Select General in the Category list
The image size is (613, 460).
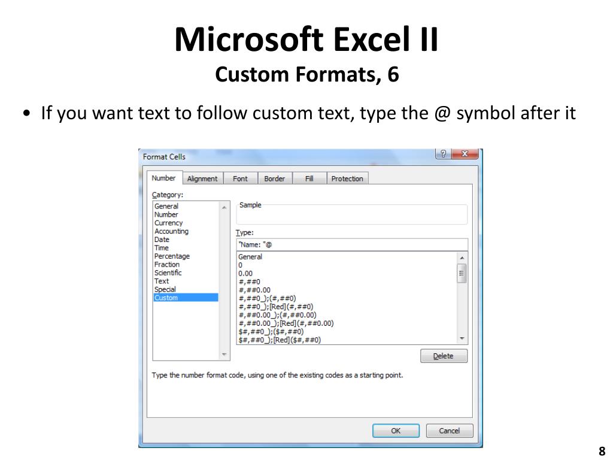166,206
